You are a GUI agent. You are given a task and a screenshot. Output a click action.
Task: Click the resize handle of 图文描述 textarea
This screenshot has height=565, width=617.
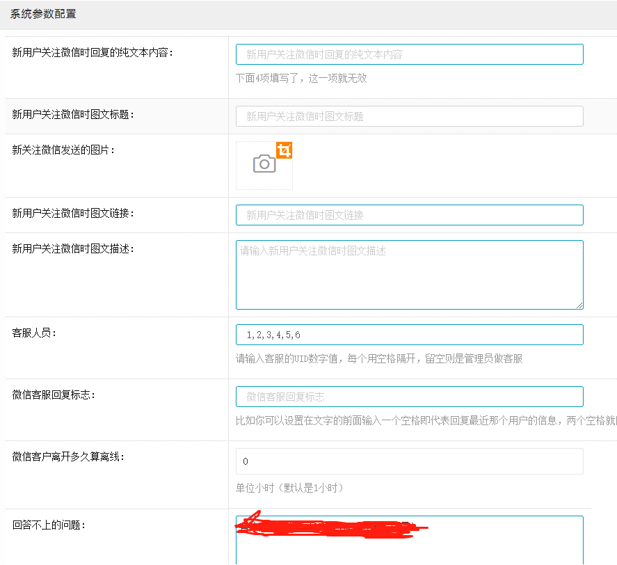click(x=579, y=305)
